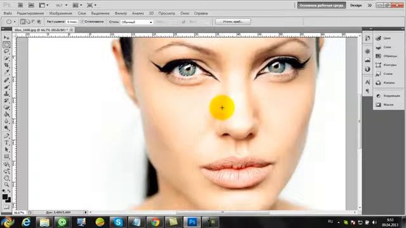The width and height of the screenshot is (406, 228).
Task: Select the Pen tool
Action: coord(6,136)
